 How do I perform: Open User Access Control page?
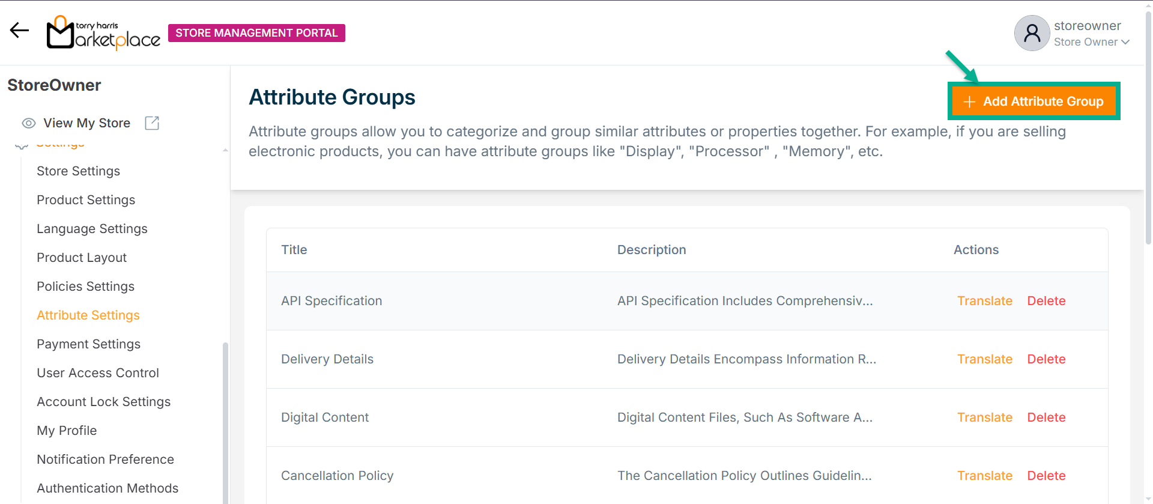pos(97,373)
